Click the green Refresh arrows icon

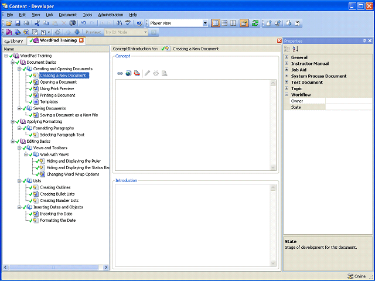[x=255, y=23]
